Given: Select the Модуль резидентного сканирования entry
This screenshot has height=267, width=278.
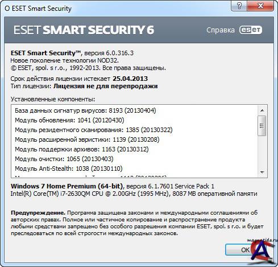Looking at the screenshot, I should pyautogui.click(x=94, y=130).
